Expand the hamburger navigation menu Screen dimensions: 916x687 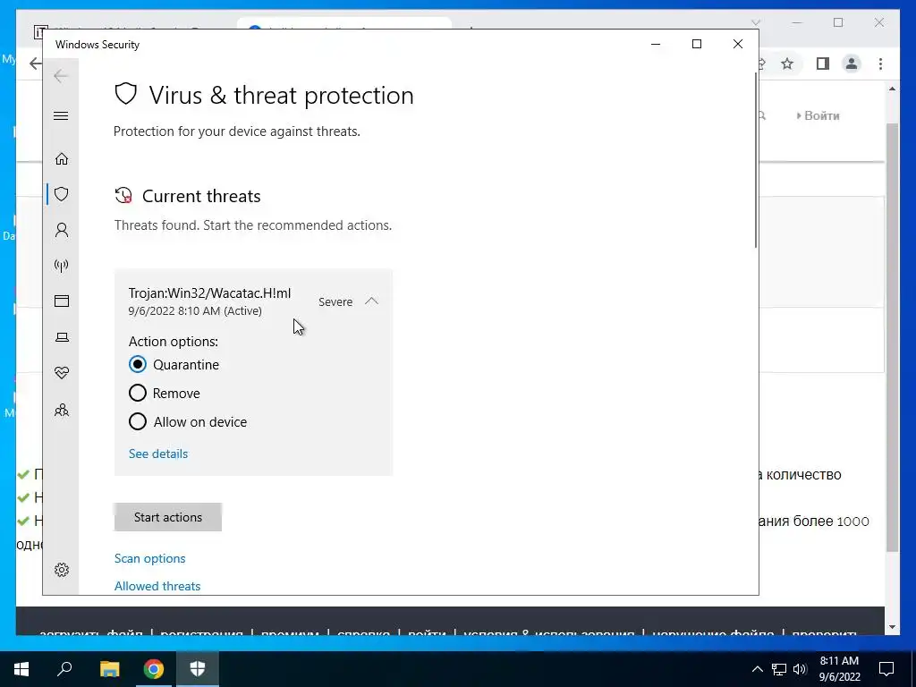pyautogui.click(x=61, y=115)
